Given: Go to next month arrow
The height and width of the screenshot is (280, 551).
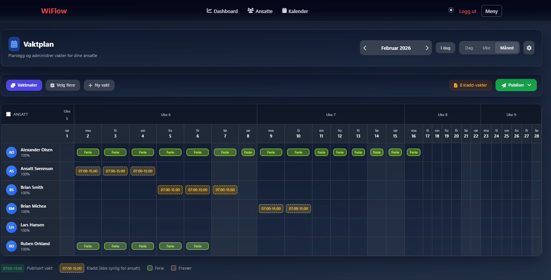Looking at the screenshot, I should [x=427, y=48].
